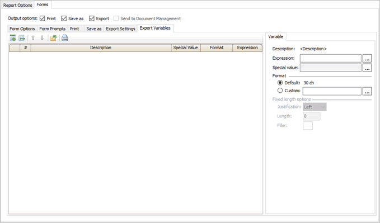Select the Variable panel tab
Viewport: 380px width, 223px height.
(276, 36)
